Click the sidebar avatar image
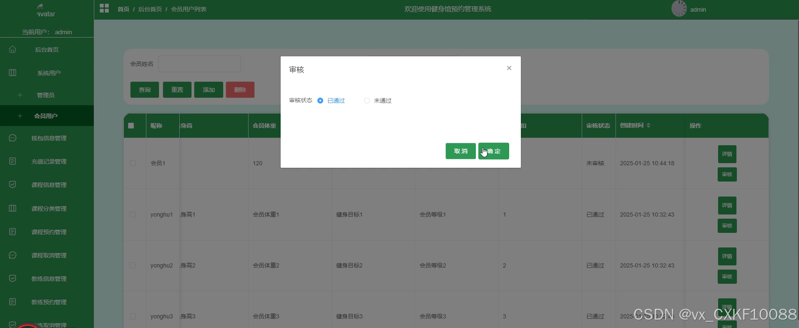 tap(45, 10)
